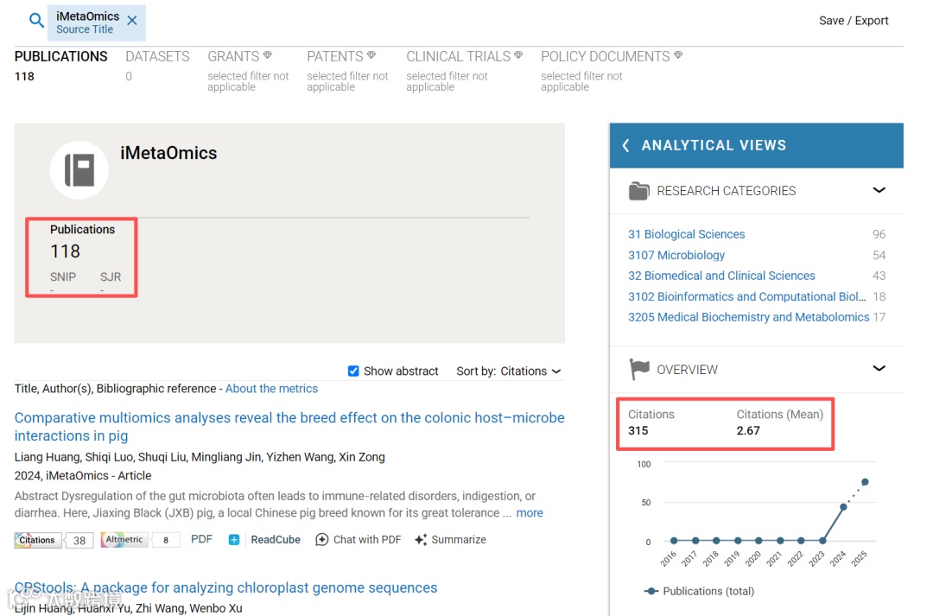This screenshot has height=616, width=933.
Task: Click the iMetaOmics journal book icon
Action: click(79, 169)
